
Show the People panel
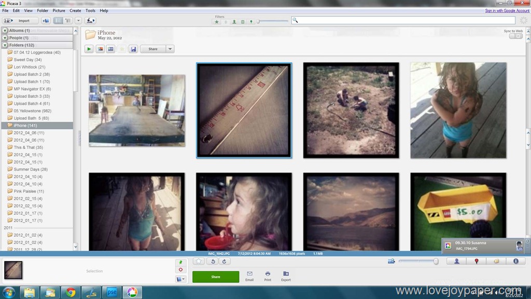point(456,262)
